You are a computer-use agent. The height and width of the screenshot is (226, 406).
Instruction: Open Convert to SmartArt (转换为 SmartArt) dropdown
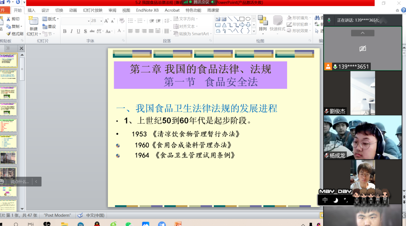click(192, 34)
